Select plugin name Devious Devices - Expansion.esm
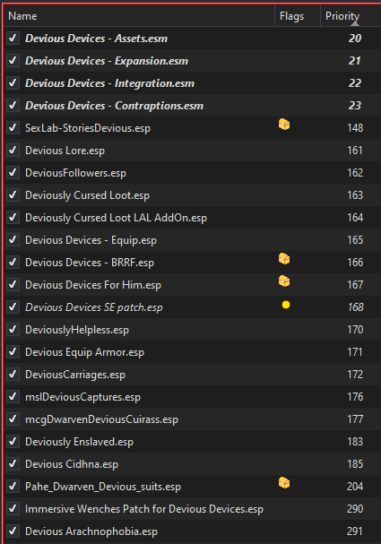The width and height of the screenshot is (381, 544). click(107, 61)
